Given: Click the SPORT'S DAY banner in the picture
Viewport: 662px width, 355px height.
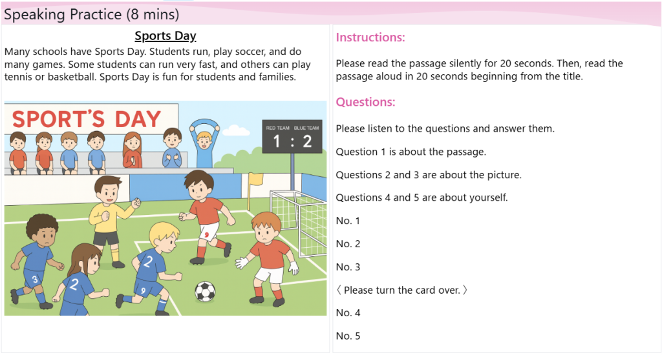Looking at the screenshot, I should [87, 119].
